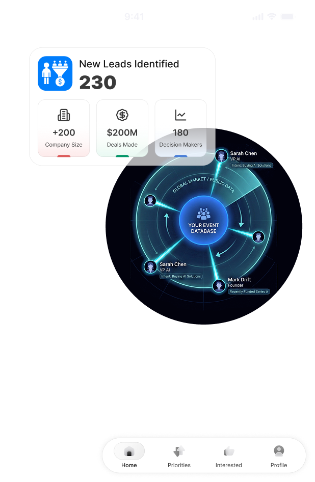Click the blue lead funnel icon

[55, 73]
